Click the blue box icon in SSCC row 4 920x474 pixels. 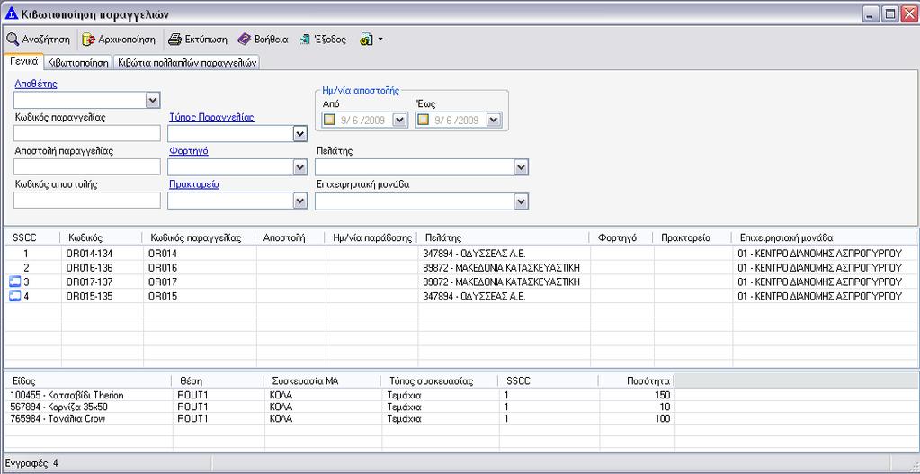tap(14, 296)
